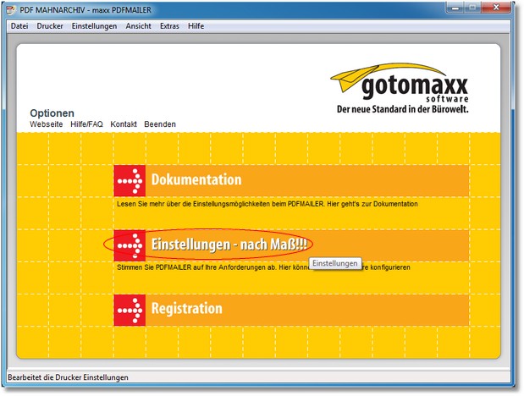Open the Einstellungen menu in menu bar
The image size is (524, 396).
[94, 26]
